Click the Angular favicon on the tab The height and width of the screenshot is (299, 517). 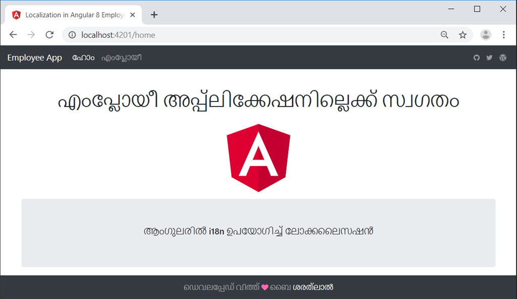coord(17,15)
